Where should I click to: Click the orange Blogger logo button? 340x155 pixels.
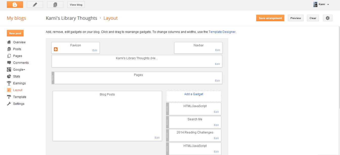tap(15, 4)
